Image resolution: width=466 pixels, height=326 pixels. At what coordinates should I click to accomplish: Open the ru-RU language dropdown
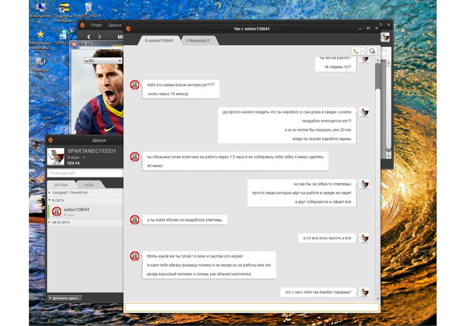pyautogui.click(x=103, y=61)
